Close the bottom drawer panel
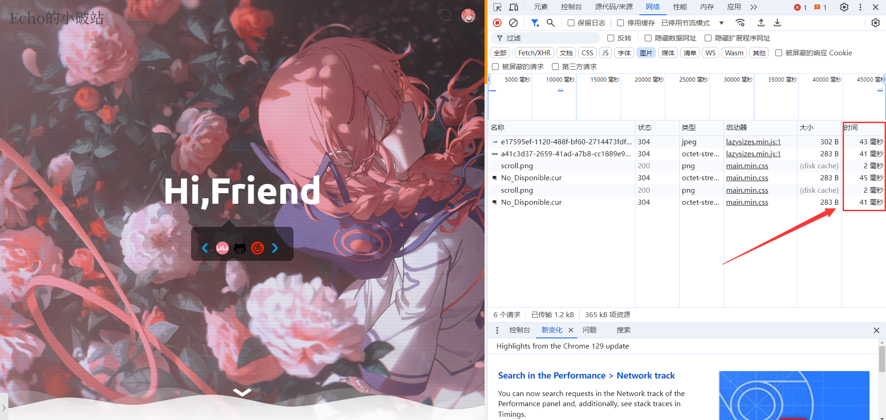Screen dimensions: 886x420 point(876,330)
